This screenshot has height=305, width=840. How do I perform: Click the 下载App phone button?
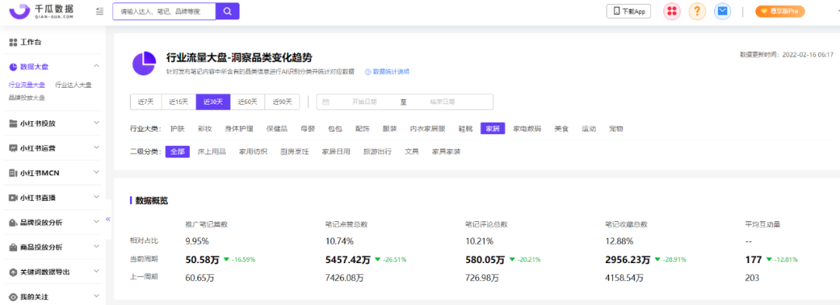[x=628, y=11]
